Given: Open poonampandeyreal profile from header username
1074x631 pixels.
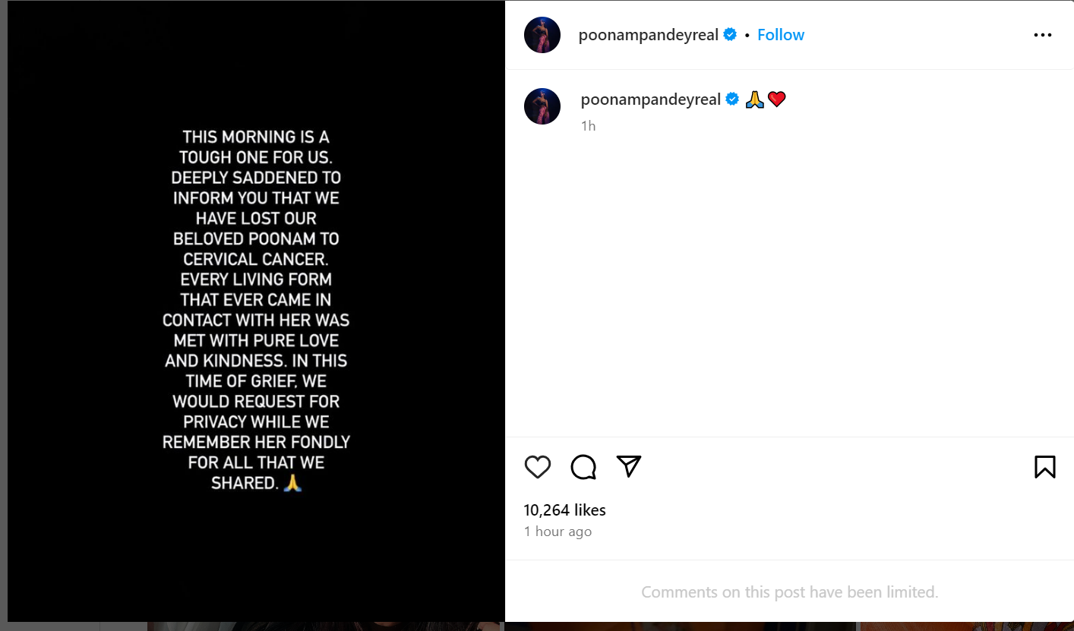Looking at the screenshot, I should 648,35.
